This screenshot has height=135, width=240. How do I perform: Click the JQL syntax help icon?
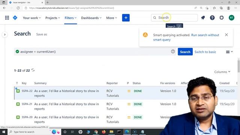173,51
